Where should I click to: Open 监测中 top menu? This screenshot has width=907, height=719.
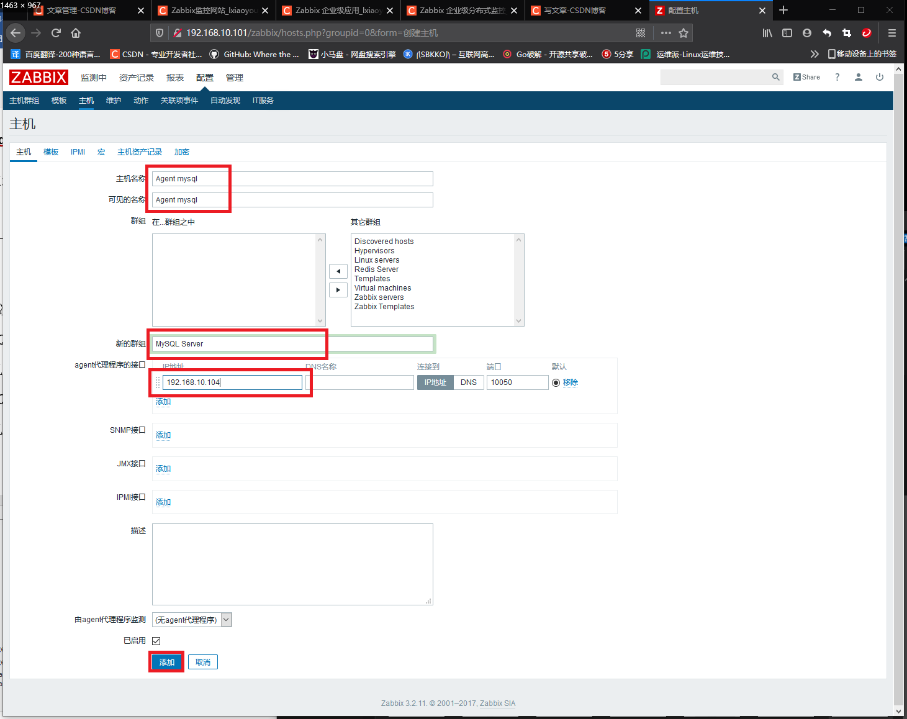click(94, 78)
